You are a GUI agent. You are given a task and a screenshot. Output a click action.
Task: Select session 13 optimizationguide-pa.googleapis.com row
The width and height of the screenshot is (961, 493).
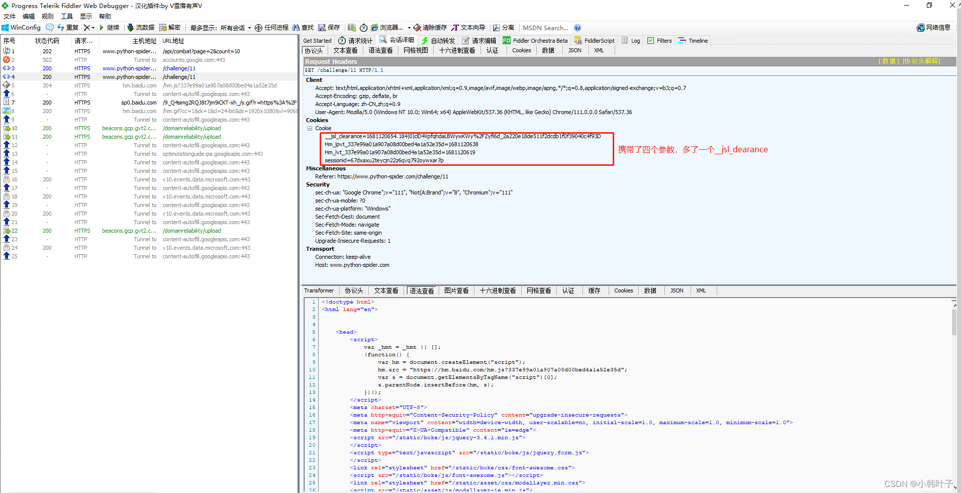(x=150, y=154)
